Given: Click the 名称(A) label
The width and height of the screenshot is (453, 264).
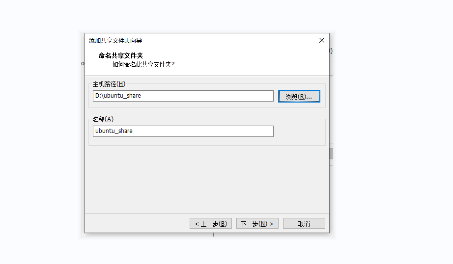Looking at the screenshot, I should pyautogui.click(x=103, y=119).
